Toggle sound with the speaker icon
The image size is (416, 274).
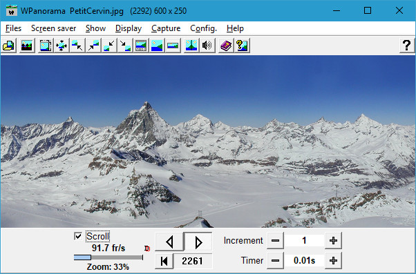207,46
